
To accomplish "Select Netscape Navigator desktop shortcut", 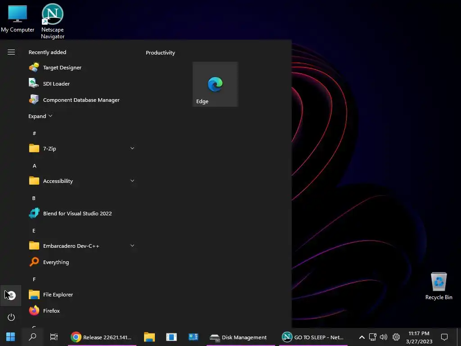I will pos(53,21).
